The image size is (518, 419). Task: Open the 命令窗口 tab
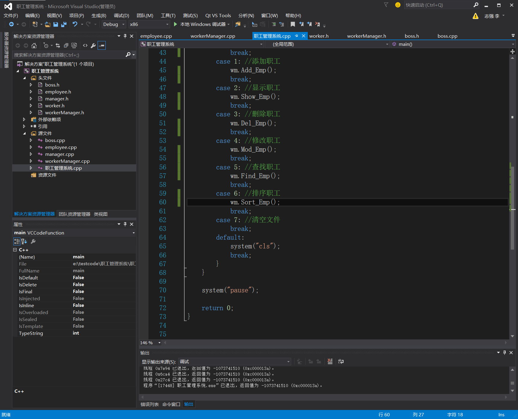[171, 405]
